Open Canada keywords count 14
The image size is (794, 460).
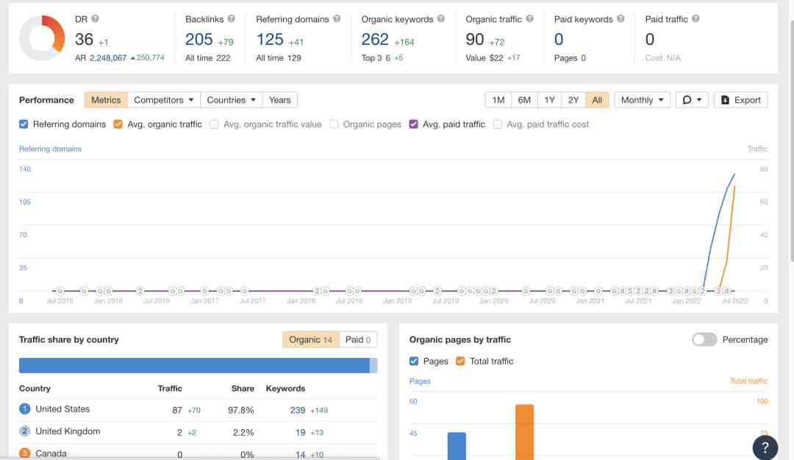point(300,454)
